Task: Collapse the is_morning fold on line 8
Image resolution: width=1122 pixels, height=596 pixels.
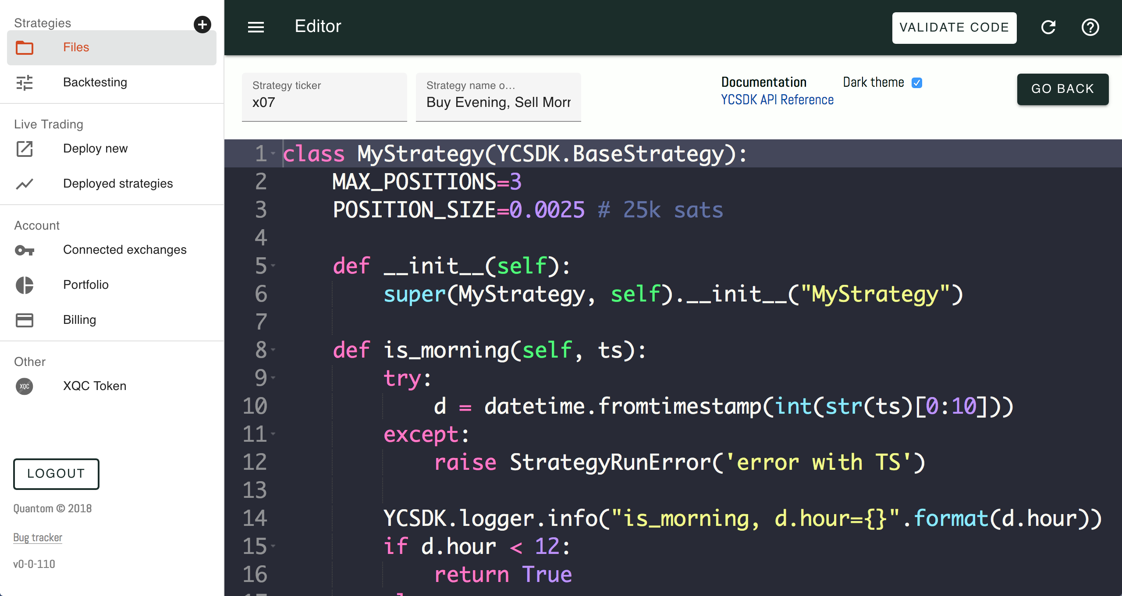Action: tap(273, 350)
